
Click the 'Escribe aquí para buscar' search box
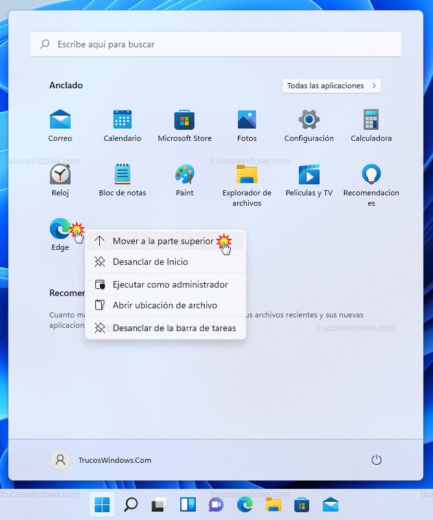(x=216, y=44)
